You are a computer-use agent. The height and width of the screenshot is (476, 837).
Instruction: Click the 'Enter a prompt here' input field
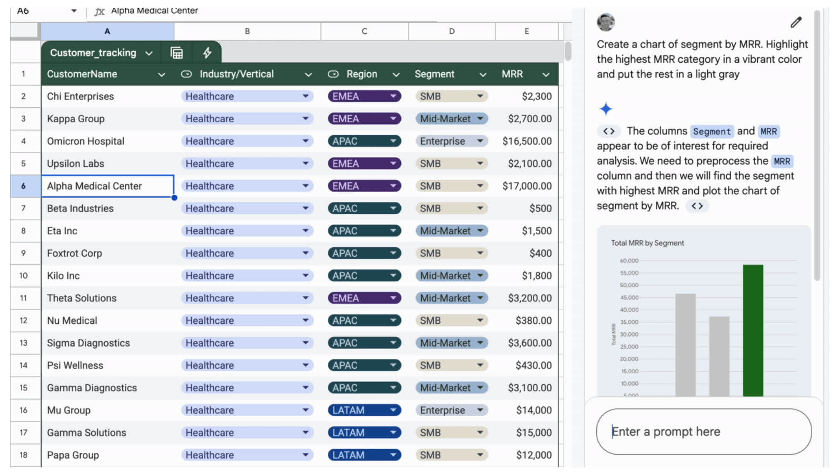coord(703,432)
